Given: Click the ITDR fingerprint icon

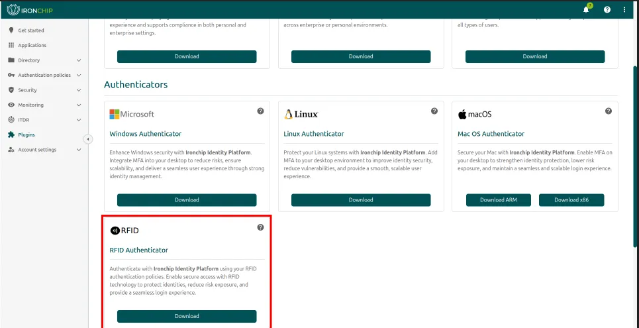Looking at the screenshot, I should [11, 120].
